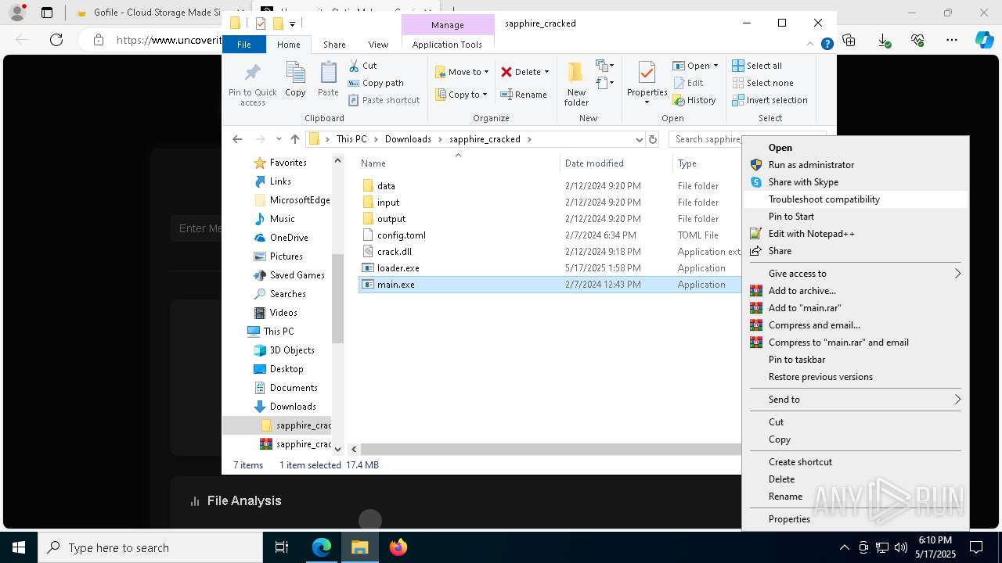This screenshot has height=563, width=1002.
Task: Open Firefox from taskbar
Action: point(398,547)
